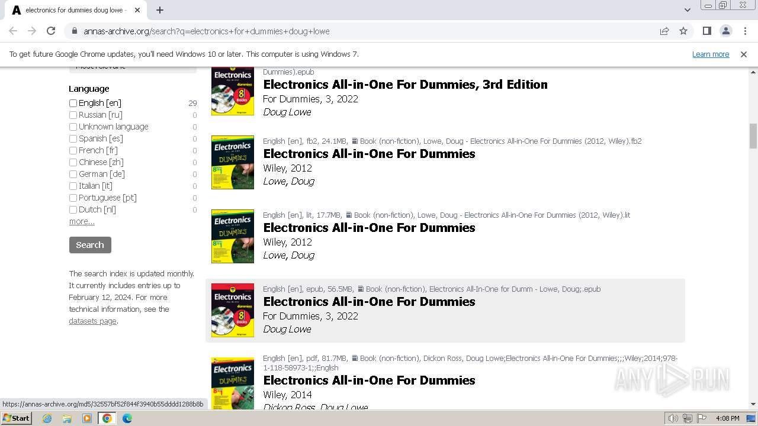Tick the Italian [it] checkbox
The width and height of the screenshot is (758, 426).
(x=73, y=186)
